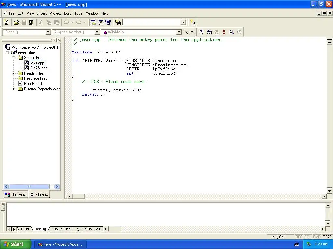Click the Copy icon in toolbar

[x=49, y=22]
